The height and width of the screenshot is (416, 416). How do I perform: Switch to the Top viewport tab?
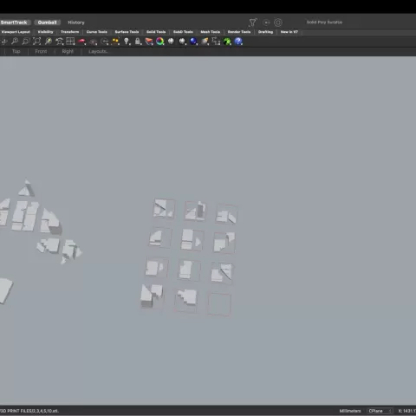16,51
